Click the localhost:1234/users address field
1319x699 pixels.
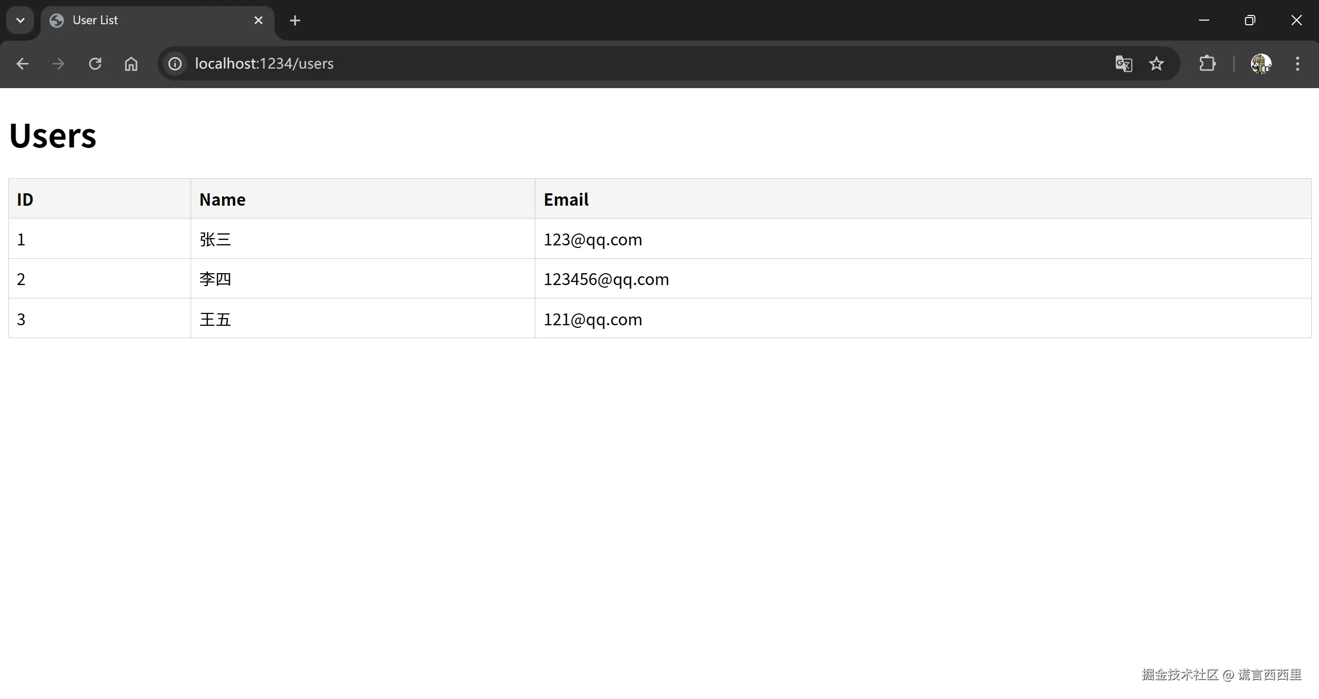coord(618,63)
